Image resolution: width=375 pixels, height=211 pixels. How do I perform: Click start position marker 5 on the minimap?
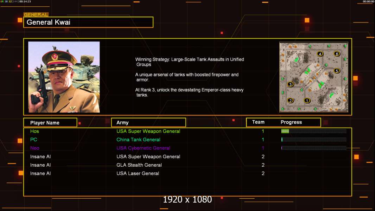337,71
